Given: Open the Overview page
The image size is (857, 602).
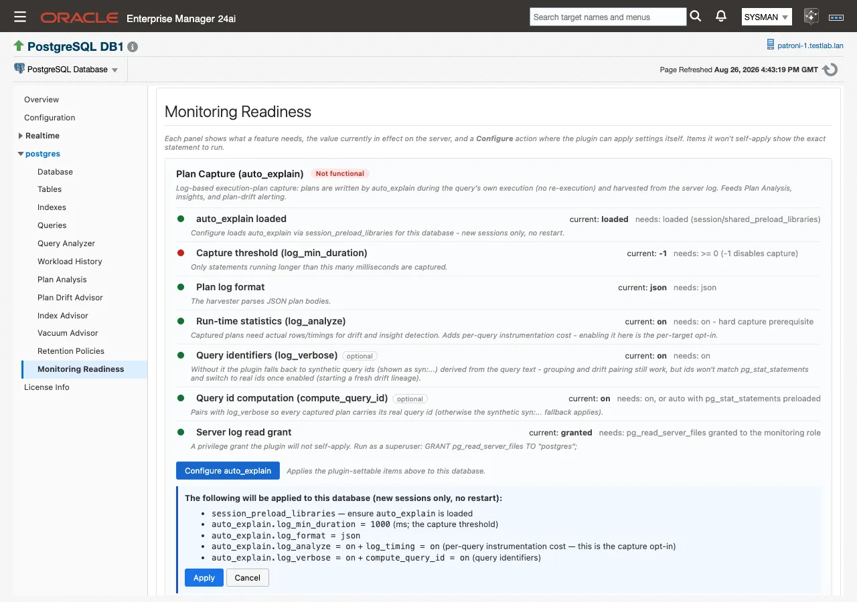Looking at the screenshot, I should (42, 100).
